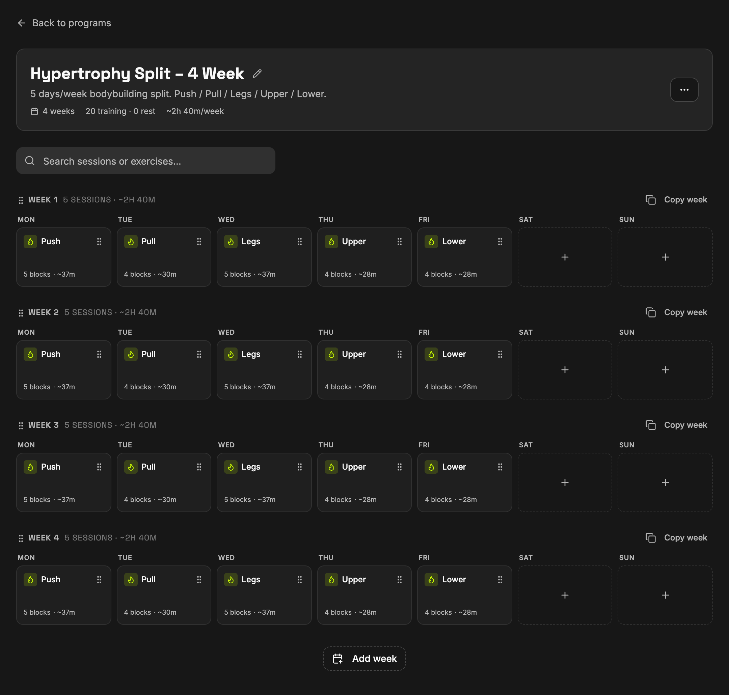Add a session on Week 4 Saturday
729x695 pixels.
(565, 595)
